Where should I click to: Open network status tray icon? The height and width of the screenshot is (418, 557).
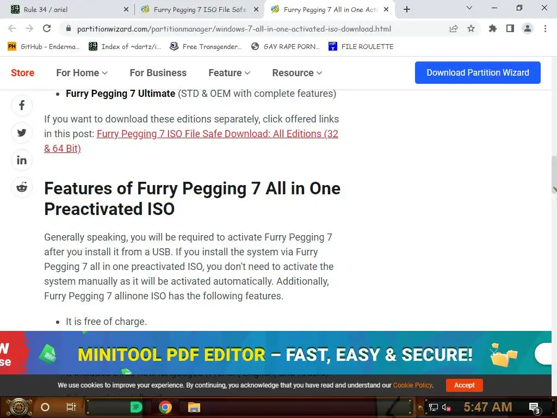pos(433,407)
